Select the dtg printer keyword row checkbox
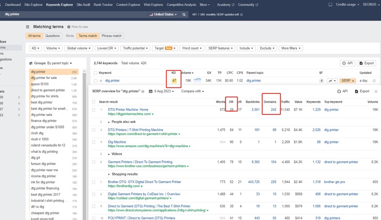 (x=96, y=81)
